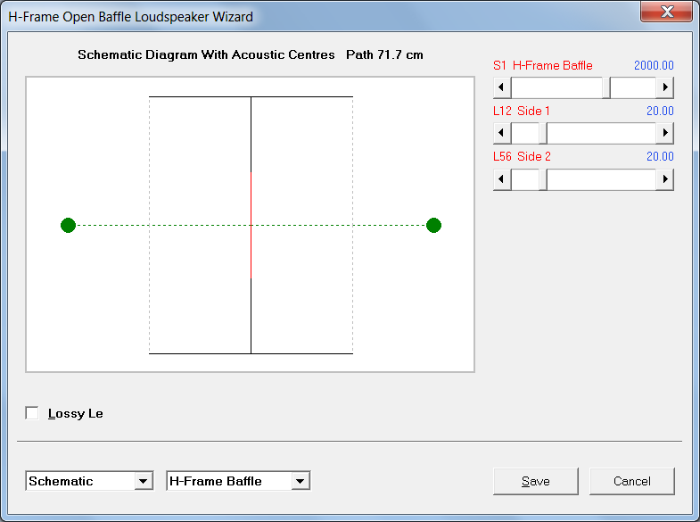Close the H-Frame Open Baffle wizard window
The height and width of the screenshot is (522, 700).
(666, 12)
